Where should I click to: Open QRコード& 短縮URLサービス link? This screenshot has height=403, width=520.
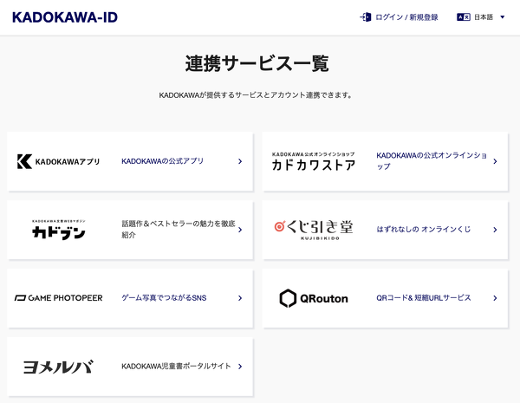point(423,298)
